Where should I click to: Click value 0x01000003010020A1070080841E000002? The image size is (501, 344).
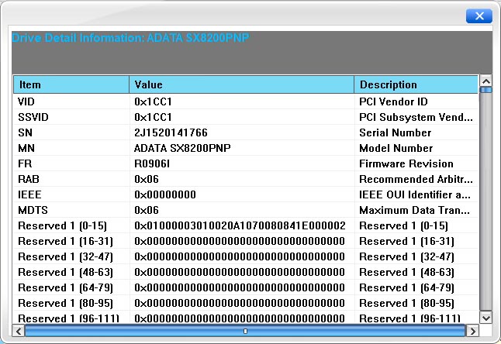pyautogui.click(x=240, y=225)
